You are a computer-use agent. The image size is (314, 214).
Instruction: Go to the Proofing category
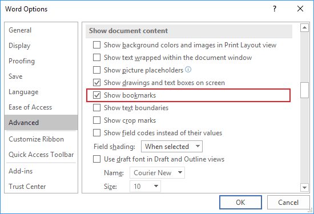[41, 61]
